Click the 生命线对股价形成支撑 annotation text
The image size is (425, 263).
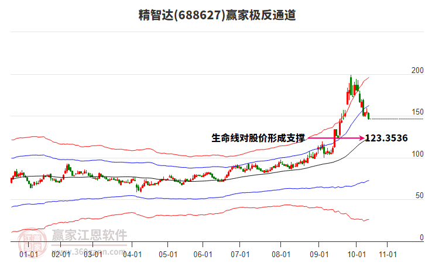coord(258,138)
